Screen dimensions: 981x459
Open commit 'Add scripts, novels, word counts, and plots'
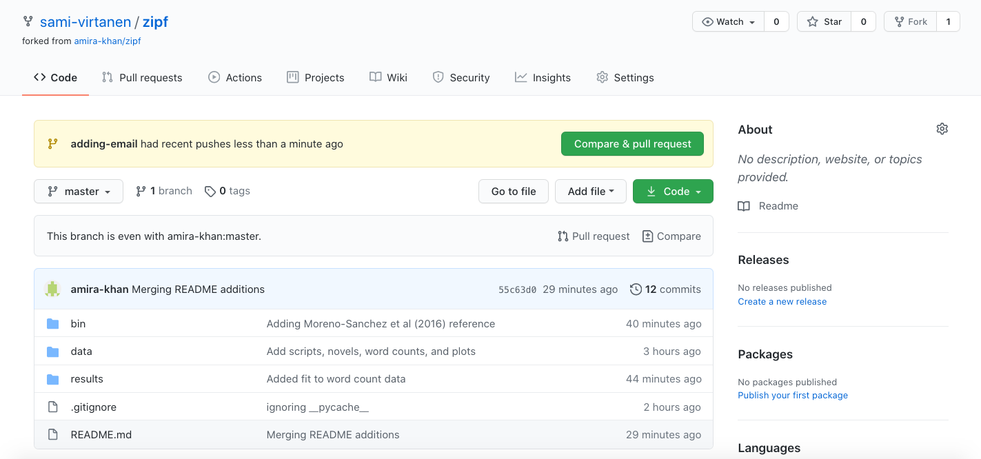371,351
